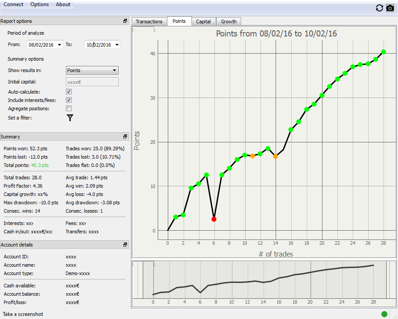Undock the Account details panel
Screen dimensions: 398x319
click(x=125, y=245)
